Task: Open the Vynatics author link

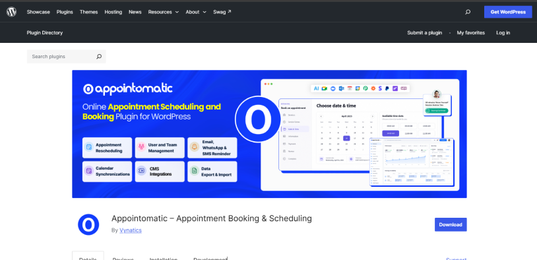Action: (x=131, y=230)
